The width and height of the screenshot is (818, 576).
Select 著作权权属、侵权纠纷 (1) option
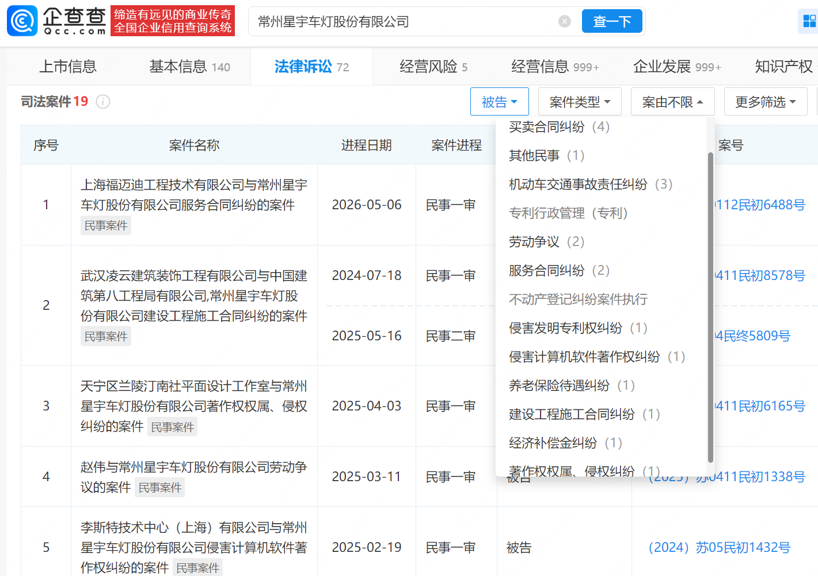tap(584, 471)
